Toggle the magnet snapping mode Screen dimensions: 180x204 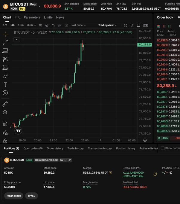tap(5, 124)
